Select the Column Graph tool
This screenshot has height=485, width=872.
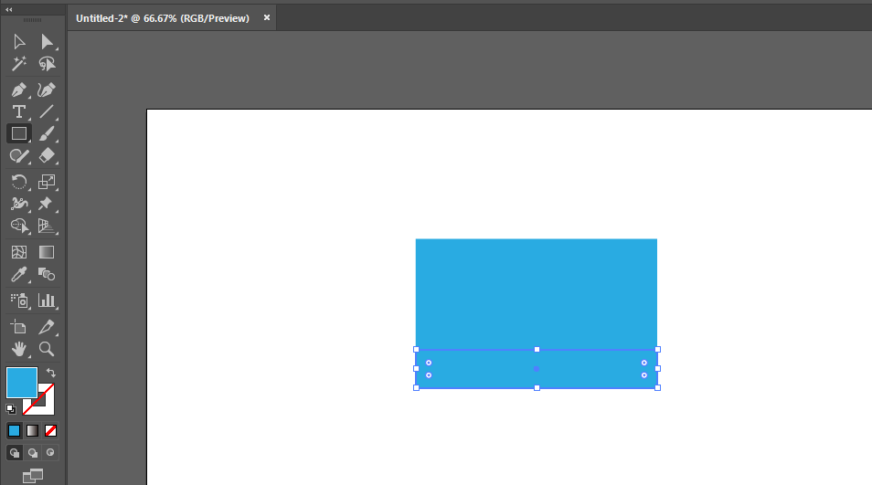point(47,300)
